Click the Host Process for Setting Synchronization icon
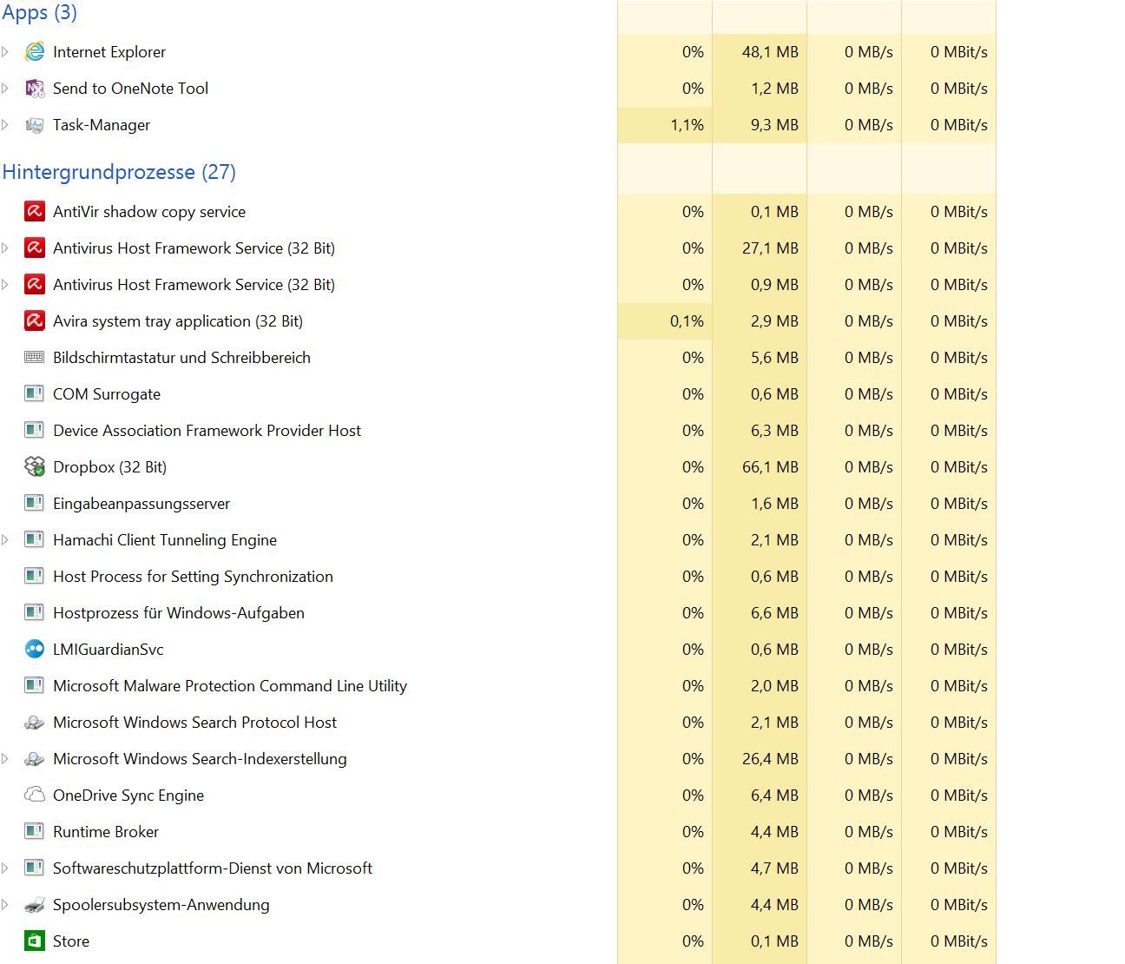Screen dimensions: 1125x964 (x=35, y=577)
